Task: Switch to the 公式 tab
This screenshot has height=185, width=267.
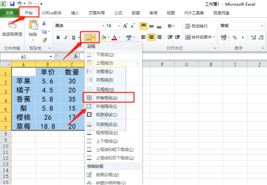Action: pos(118,13)
